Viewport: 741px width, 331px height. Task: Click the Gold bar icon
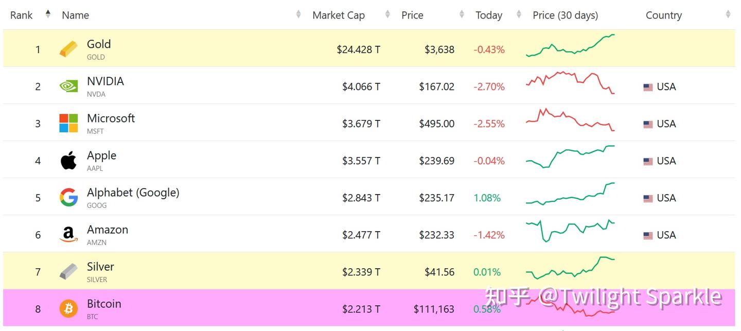coord(68,49)
